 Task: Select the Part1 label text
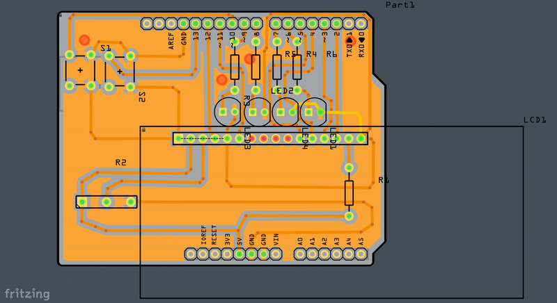coord(400,6)
